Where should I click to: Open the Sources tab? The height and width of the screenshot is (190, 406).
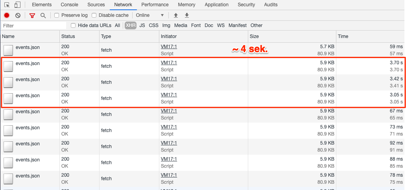(96, 5)
